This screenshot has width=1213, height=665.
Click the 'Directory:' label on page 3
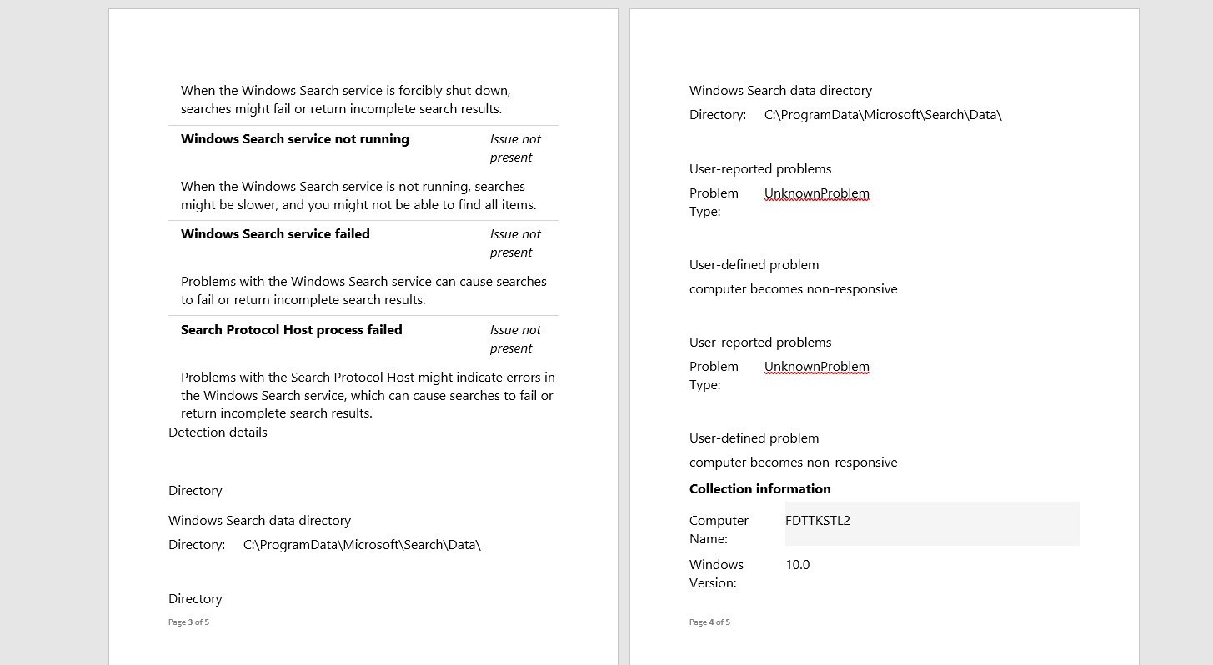point(197,545)
